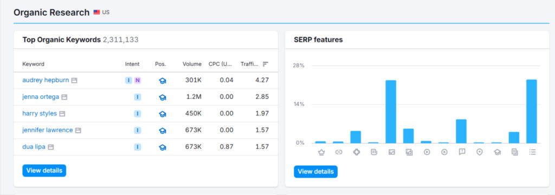The width and height of the screenshot is (555, 195).
Task: Click the Keyword column header
Action: (33, 64)
